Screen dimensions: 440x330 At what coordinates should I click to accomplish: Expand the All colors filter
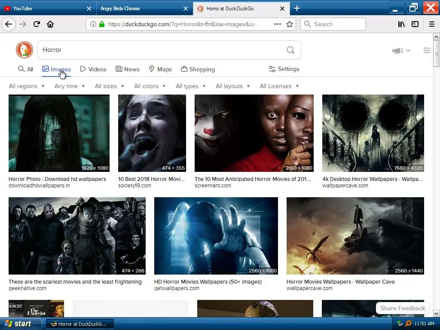150,86
